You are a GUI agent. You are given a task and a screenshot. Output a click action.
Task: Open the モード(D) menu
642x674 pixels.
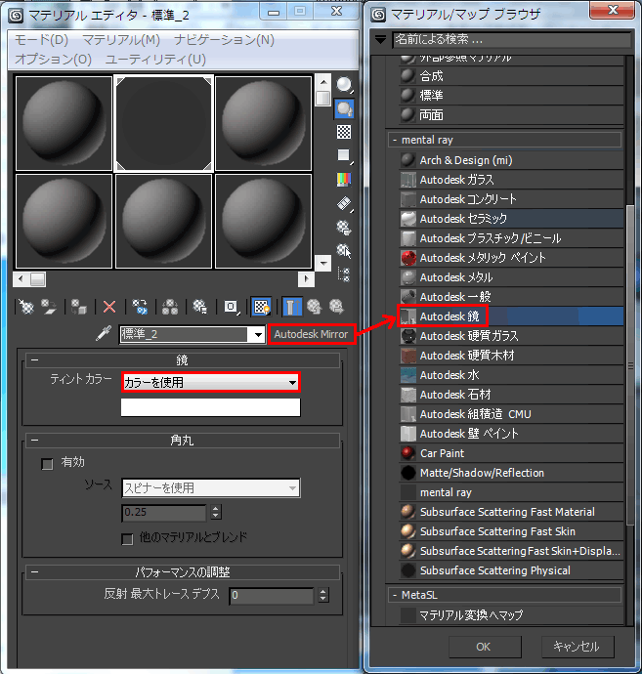coord(41,40)
